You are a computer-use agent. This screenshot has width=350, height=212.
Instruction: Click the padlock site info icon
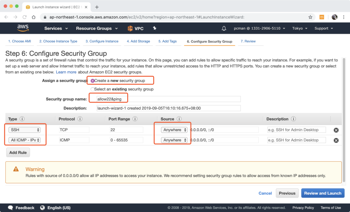point(45,17)
